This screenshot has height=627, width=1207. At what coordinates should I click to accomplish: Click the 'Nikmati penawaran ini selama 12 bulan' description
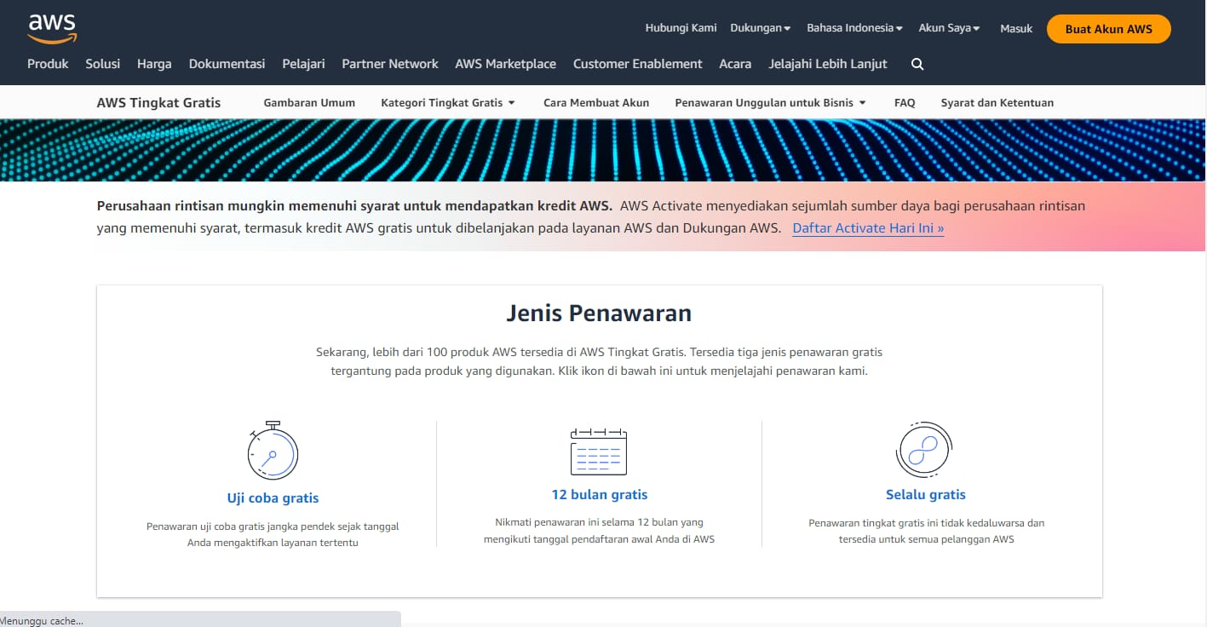pyautogui.click(x=599, y=531)
